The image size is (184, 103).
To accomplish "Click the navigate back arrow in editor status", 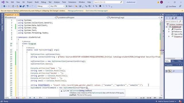I will [x=30, y=98].
